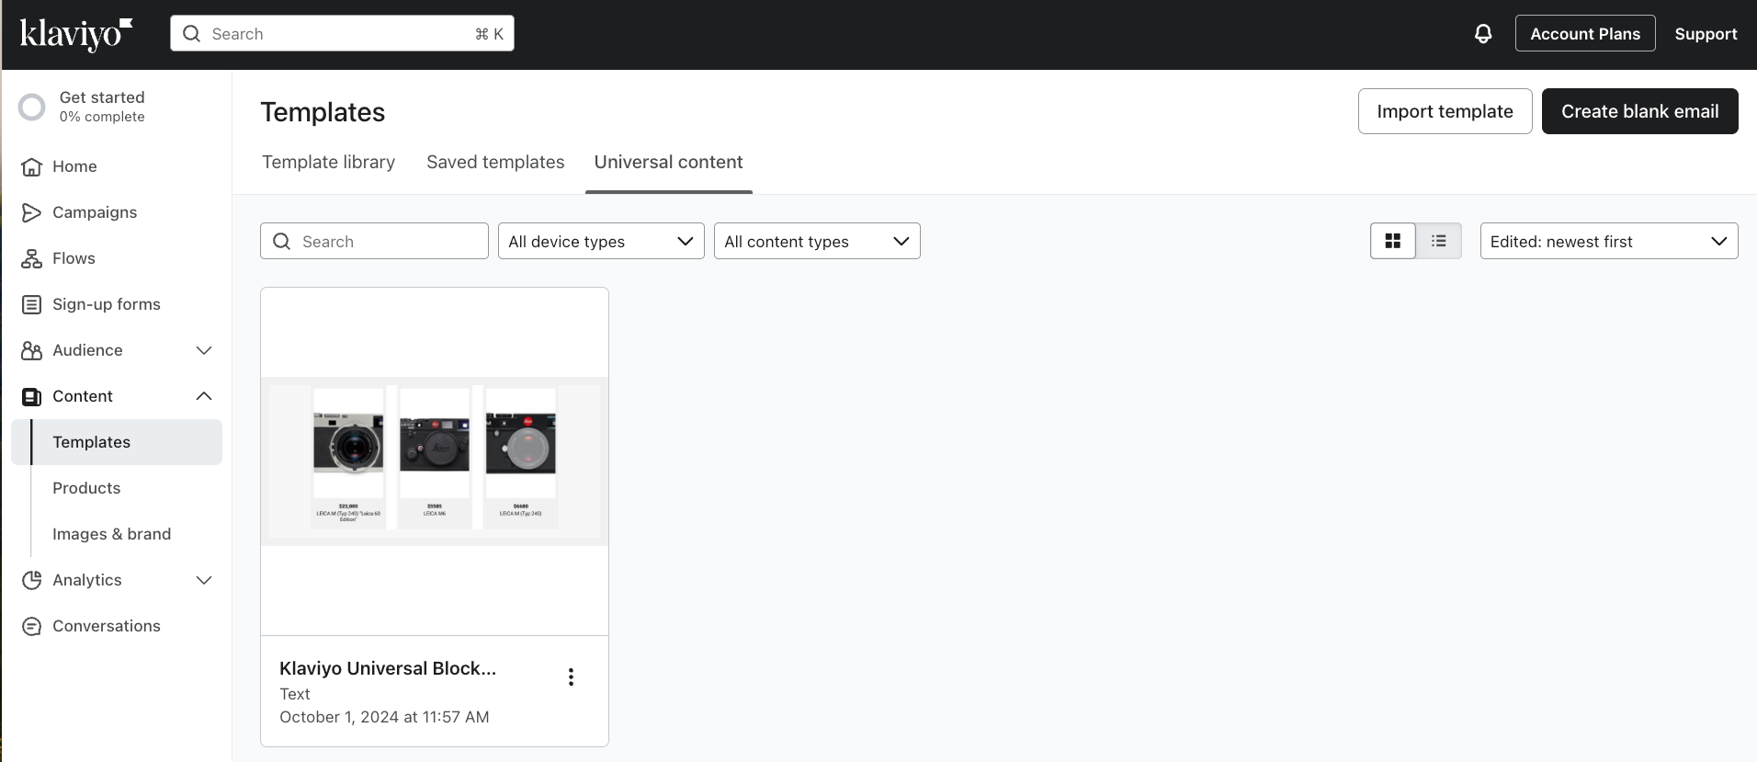Switch to list view
The image size is (1757, 762).
(1439, 241)
